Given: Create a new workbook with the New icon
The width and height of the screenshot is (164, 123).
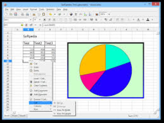Looking at the screenshot, I should click(x=6, y=14).
